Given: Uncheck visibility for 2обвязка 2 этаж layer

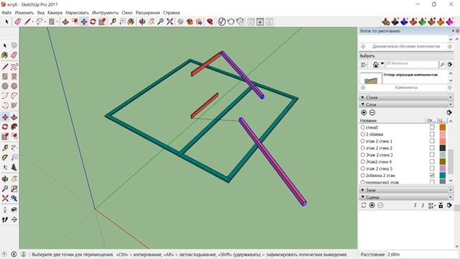Looking at the screenshot, I should [x=432, y=175].
